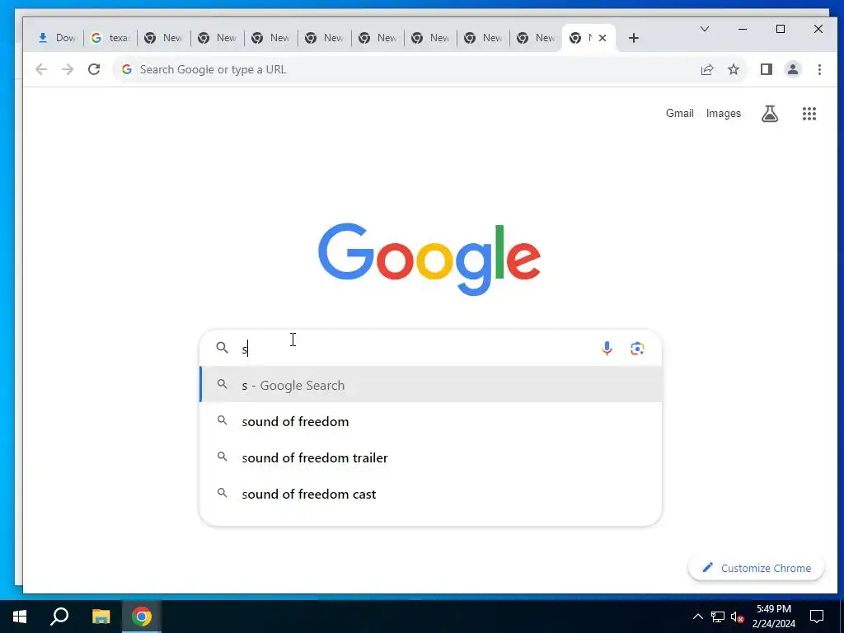The height and width of the screenshot is (633, 844).
Task: Select the fourth New Tab tab
Action: [x=324, y=38]
